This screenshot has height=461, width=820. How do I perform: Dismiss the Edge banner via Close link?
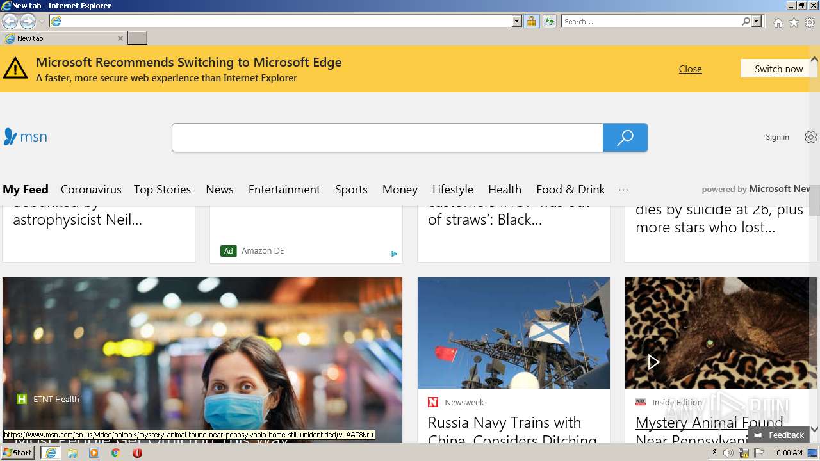[x=690, y=69]
